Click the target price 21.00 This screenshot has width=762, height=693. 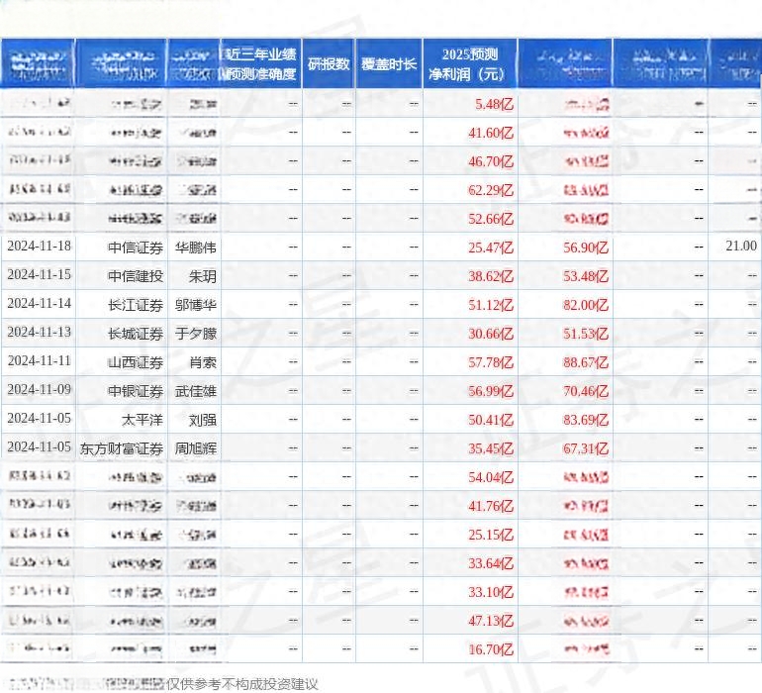(741, 247)
